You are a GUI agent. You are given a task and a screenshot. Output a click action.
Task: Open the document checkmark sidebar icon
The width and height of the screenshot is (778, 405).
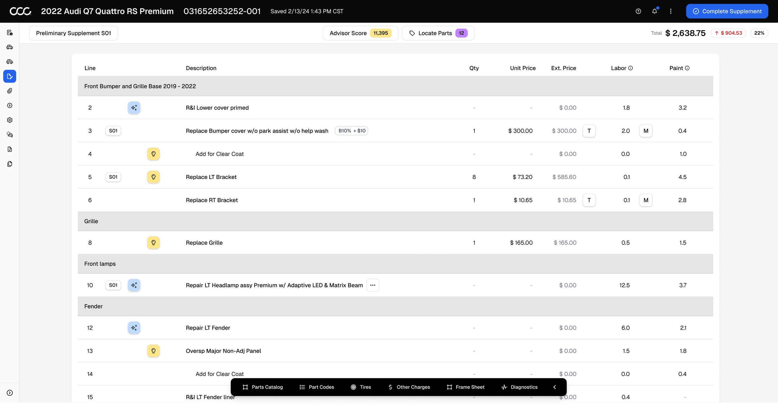[x=10, y=149]
